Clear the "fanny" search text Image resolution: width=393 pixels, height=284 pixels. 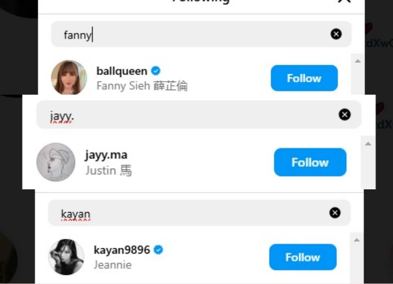click(336, 34)
